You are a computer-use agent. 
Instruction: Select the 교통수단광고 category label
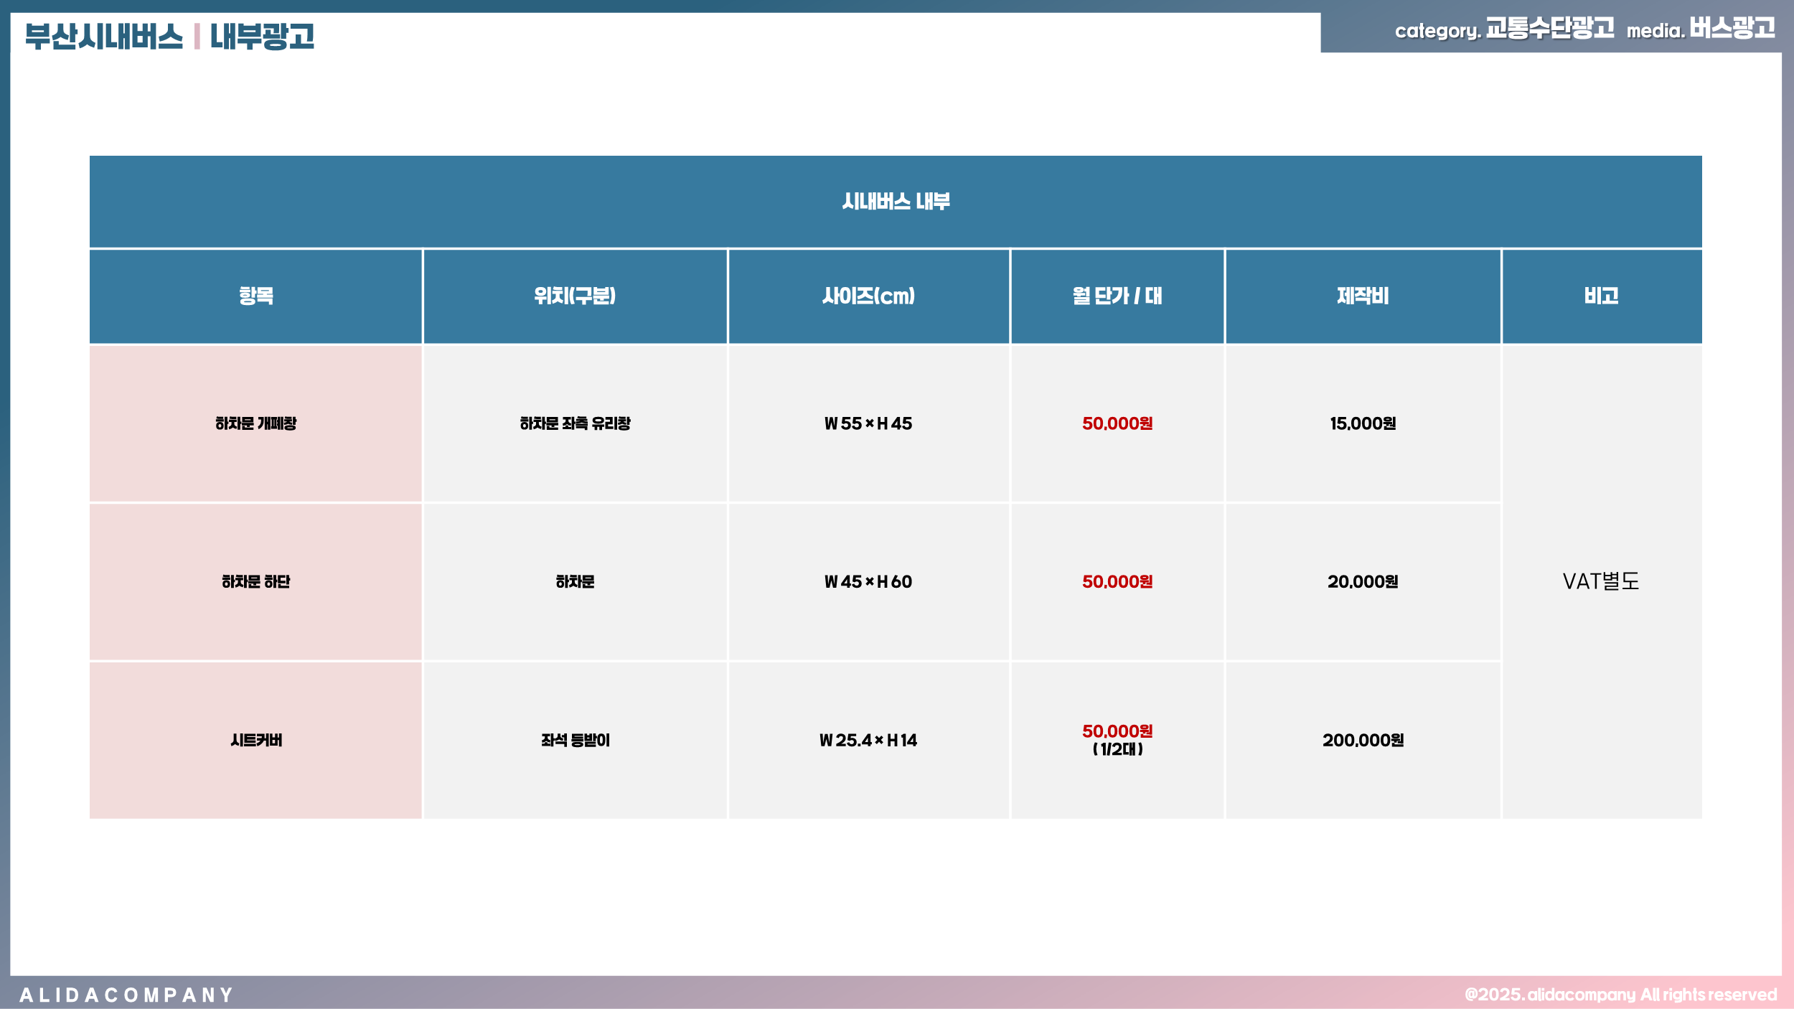pyautogui.click(x=1549, y=29)
